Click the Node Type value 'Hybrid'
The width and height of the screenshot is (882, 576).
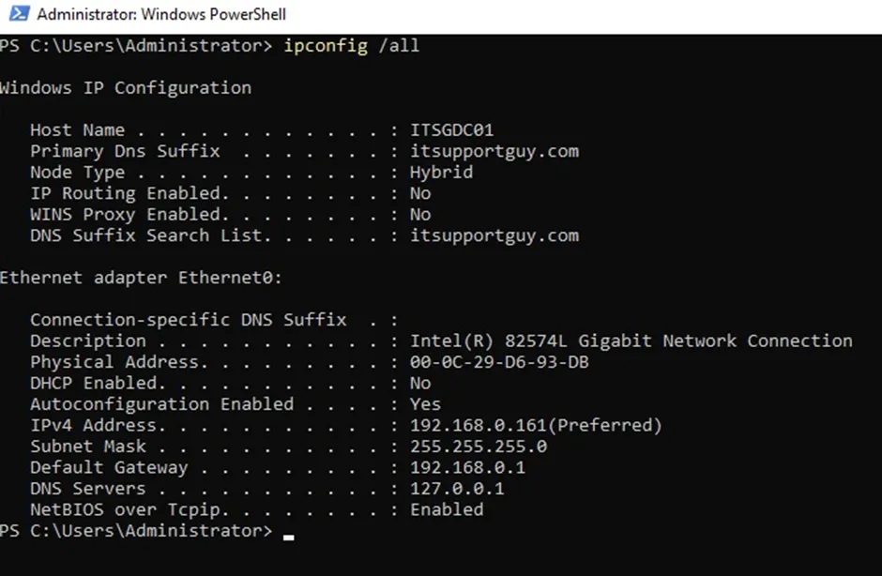(441, 173)
